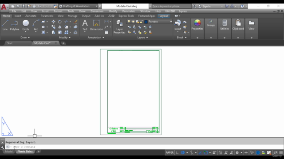Screen dimensions: 284x159
Task: Select the Line drawing tool
Action: 5,25
